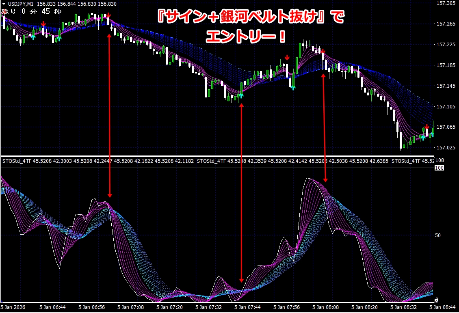
Task: Click the leftmost red down signal arrow
Action: click(x=43, y=23)
